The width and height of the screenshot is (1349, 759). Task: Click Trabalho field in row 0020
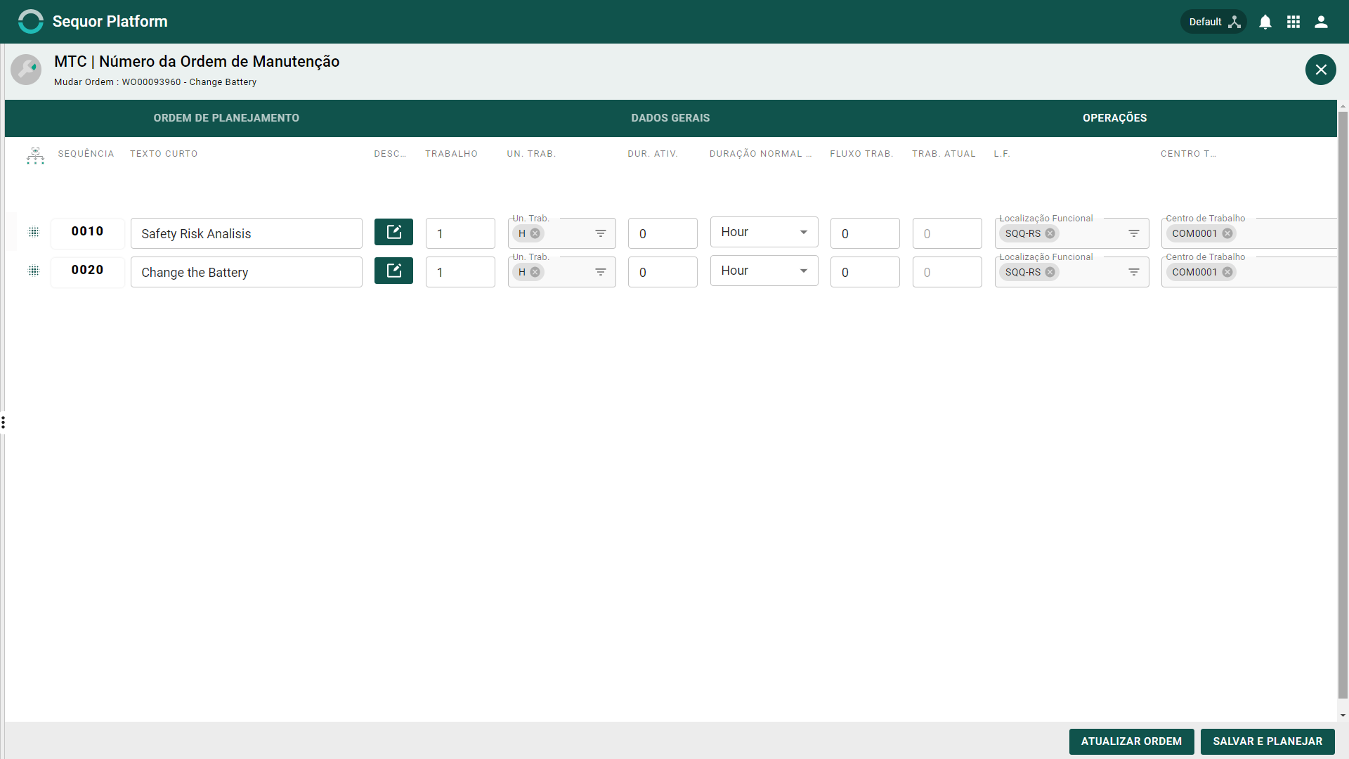[460, 272]
